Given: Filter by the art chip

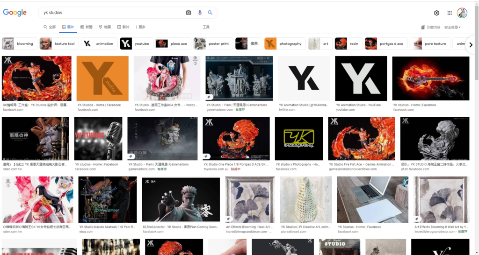Looking at the screenshot, I should (x=320, y=43).
